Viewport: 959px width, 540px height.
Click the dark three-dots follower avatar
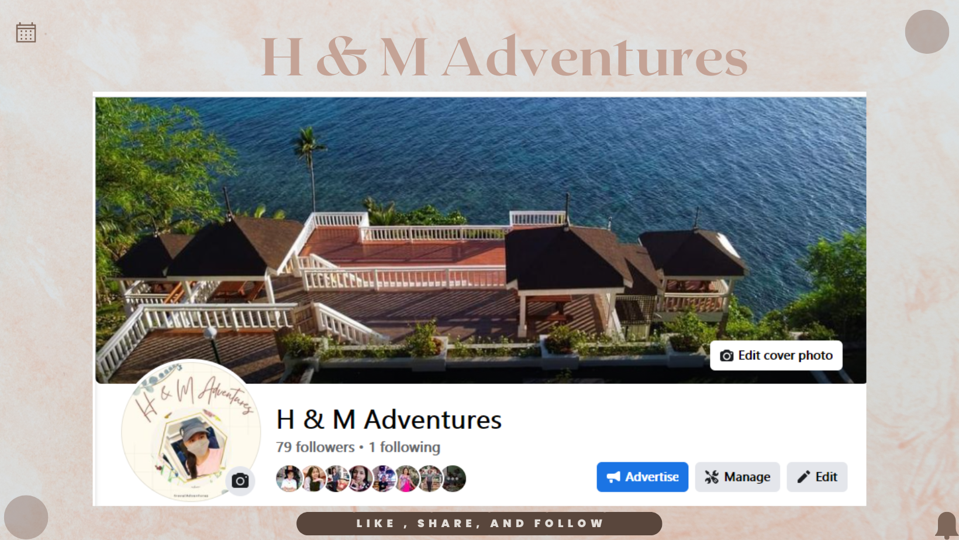[453, 479]
